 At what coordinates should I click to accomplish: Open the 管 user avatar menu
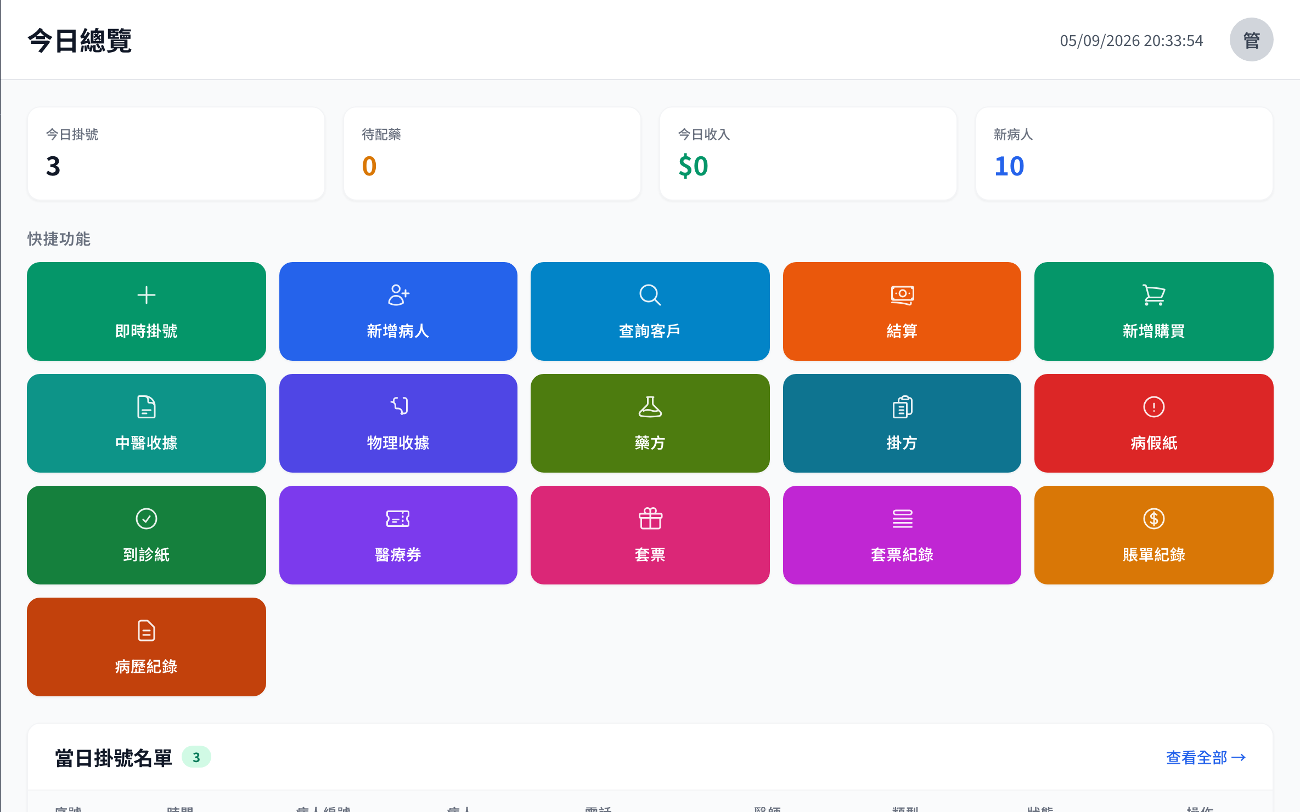1251,39
